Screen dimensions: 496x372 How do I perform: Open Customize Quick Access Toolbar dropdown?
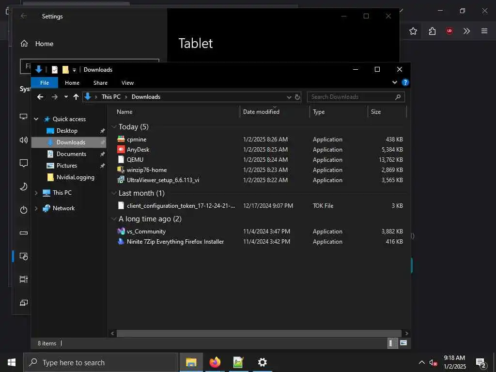point(74,70)
